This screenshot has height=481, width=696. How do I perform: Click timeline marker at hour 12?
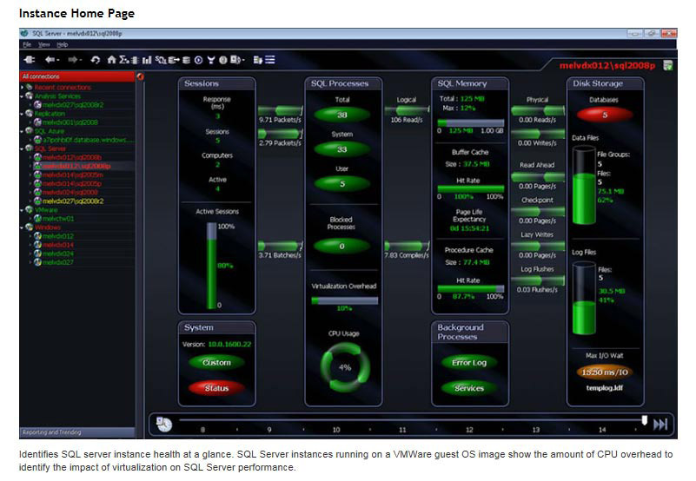469,430
